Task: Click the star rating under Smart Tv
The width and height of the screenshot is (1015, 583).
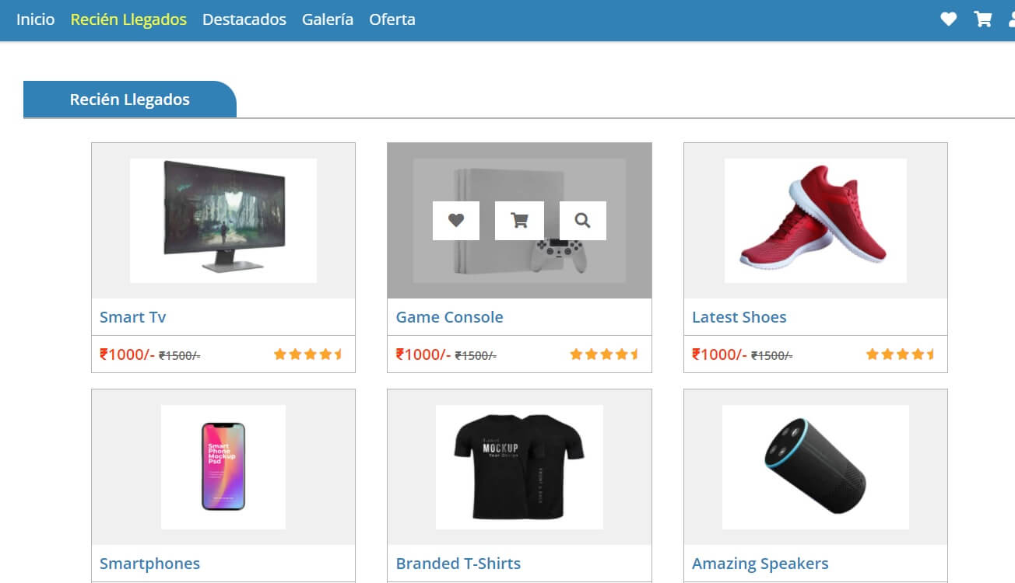Action: pos(308,354)
